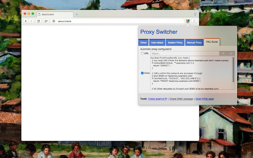Switch to the Direct tab

(x=143, y=42)
